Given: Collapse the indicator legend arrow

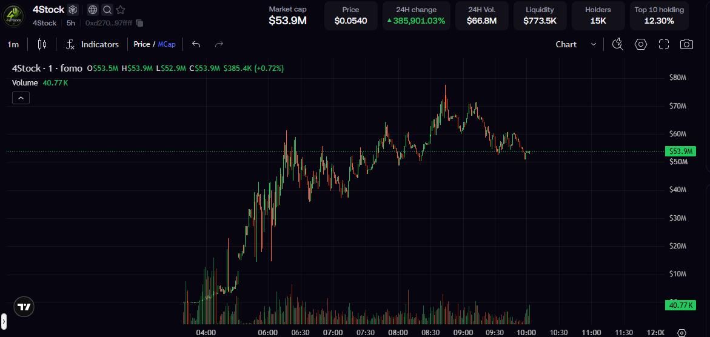Looking at the screenshot, I should pyautogui.click(x=21, y=98).
